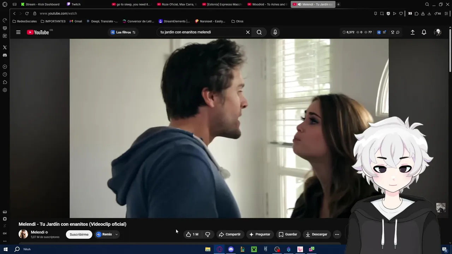
Task: Open the more actions three-dot menu
Action: pos(337,234)
